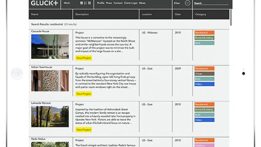Open Urban Townhouse thumbnail image

[x=50, y=81]
